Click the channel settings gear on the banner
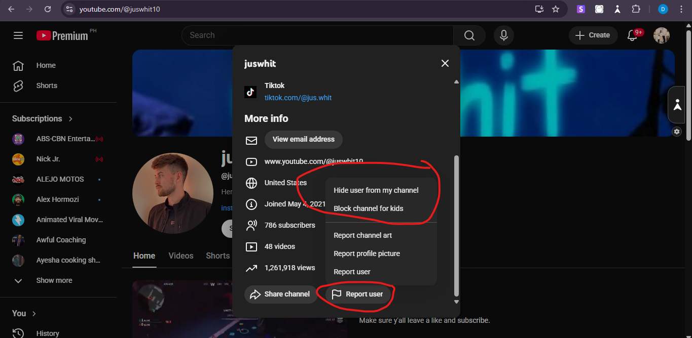This screenshot has height=338, width=692. 676,131
